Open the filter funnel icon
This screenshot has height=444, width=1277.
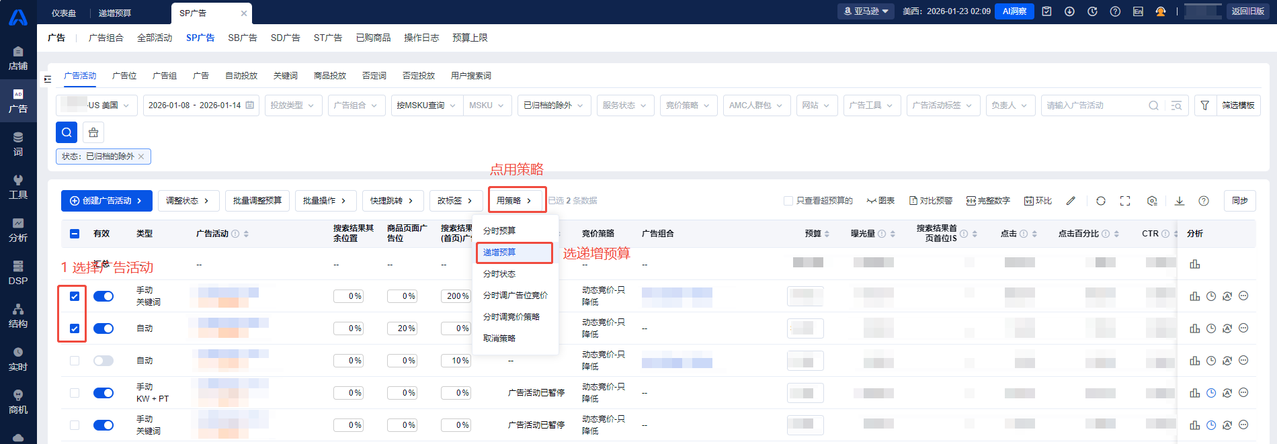click(1205, 105)
